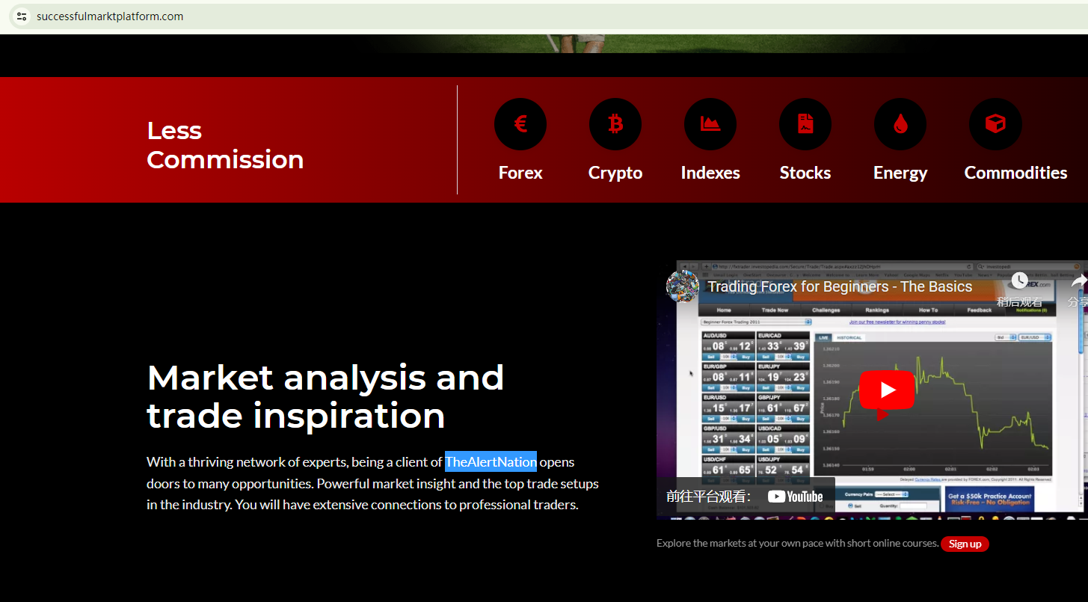Image resolution: width=1088 pixels, height=602 pixels.
Task: Click the "Stocks" label
Action: pos(805,173)
